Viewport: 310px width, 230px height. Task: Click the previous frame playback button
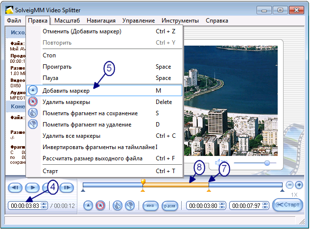click(x=15, y=187)
